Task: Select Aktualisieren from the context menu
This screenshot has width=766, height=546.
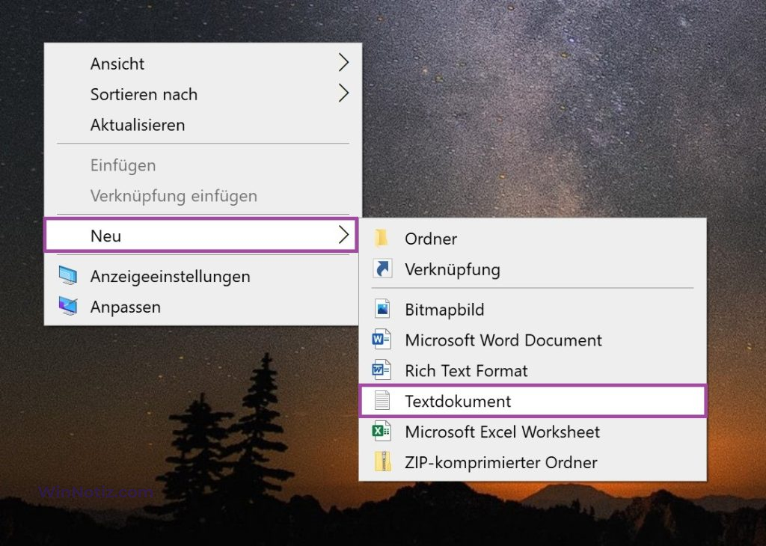Action: [x=139, y=124]
